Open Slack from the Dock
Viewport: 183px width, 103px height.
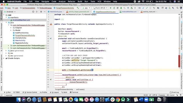(x=113, y=100)
